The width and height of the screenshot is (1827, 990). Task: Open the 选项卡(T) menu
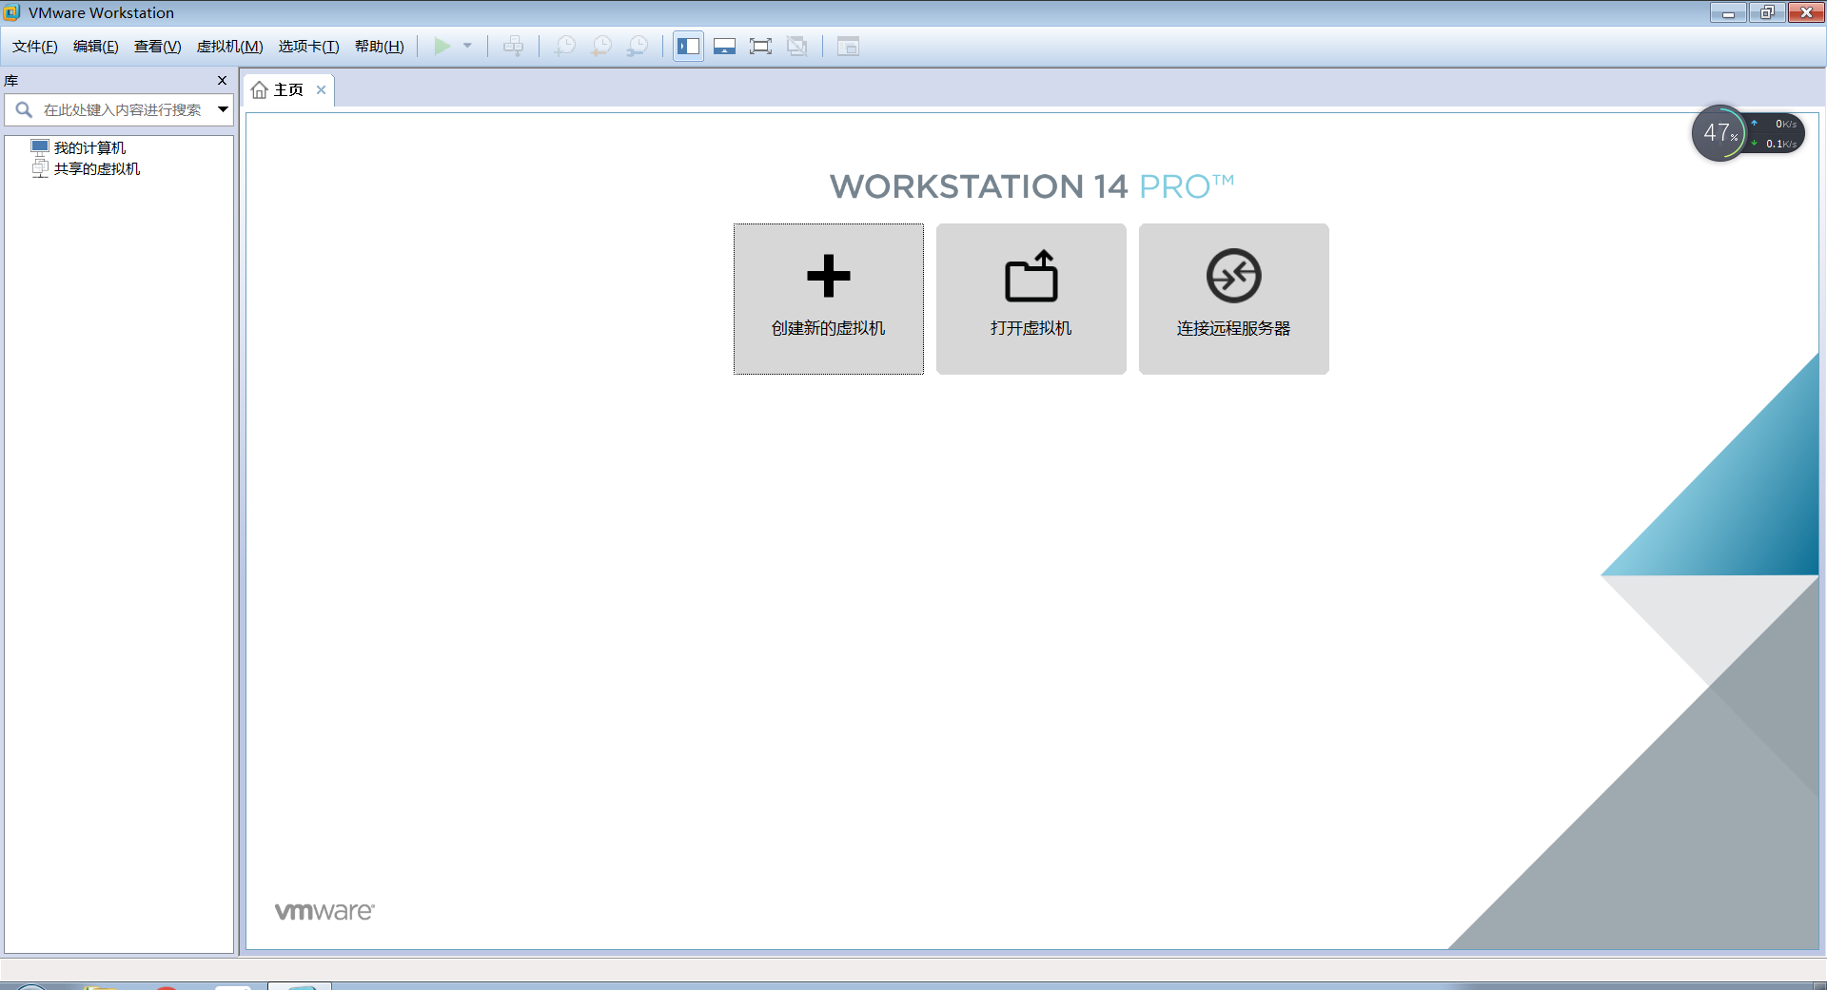point(308,47)
